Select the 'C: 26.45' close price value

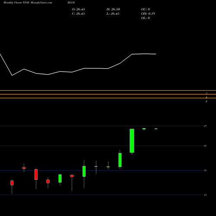click(x=78, y=14)
